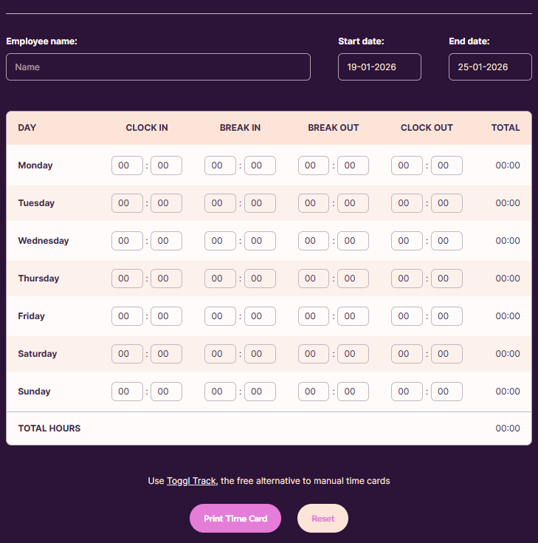Select Monday Clock In hours field
This screenshot has height=543, width=538.
127,165
